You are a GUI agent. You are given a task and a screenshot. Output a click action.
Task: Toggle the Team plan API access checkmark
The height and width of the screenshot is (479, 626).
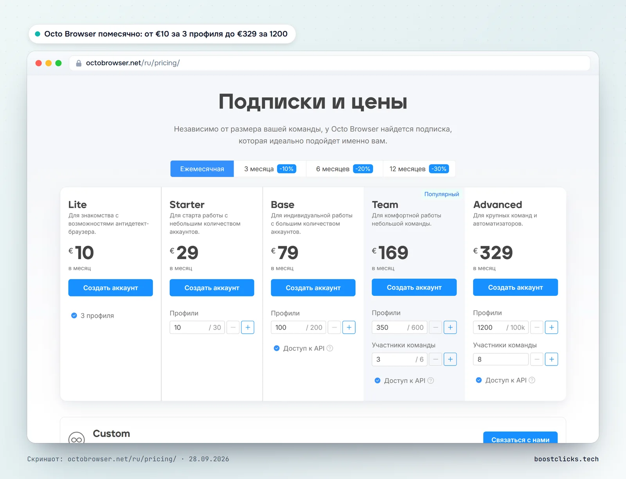tap(378, 380)
